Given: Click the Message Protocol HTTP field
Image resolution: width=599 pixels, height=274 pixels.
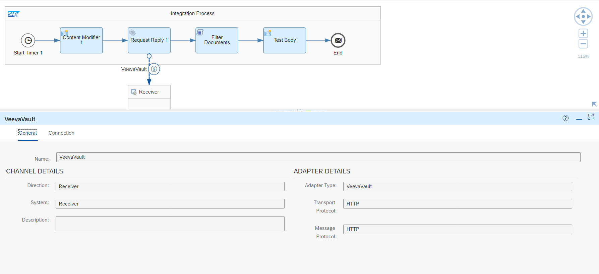Looking at the screenshot, I should coord(458,229).
